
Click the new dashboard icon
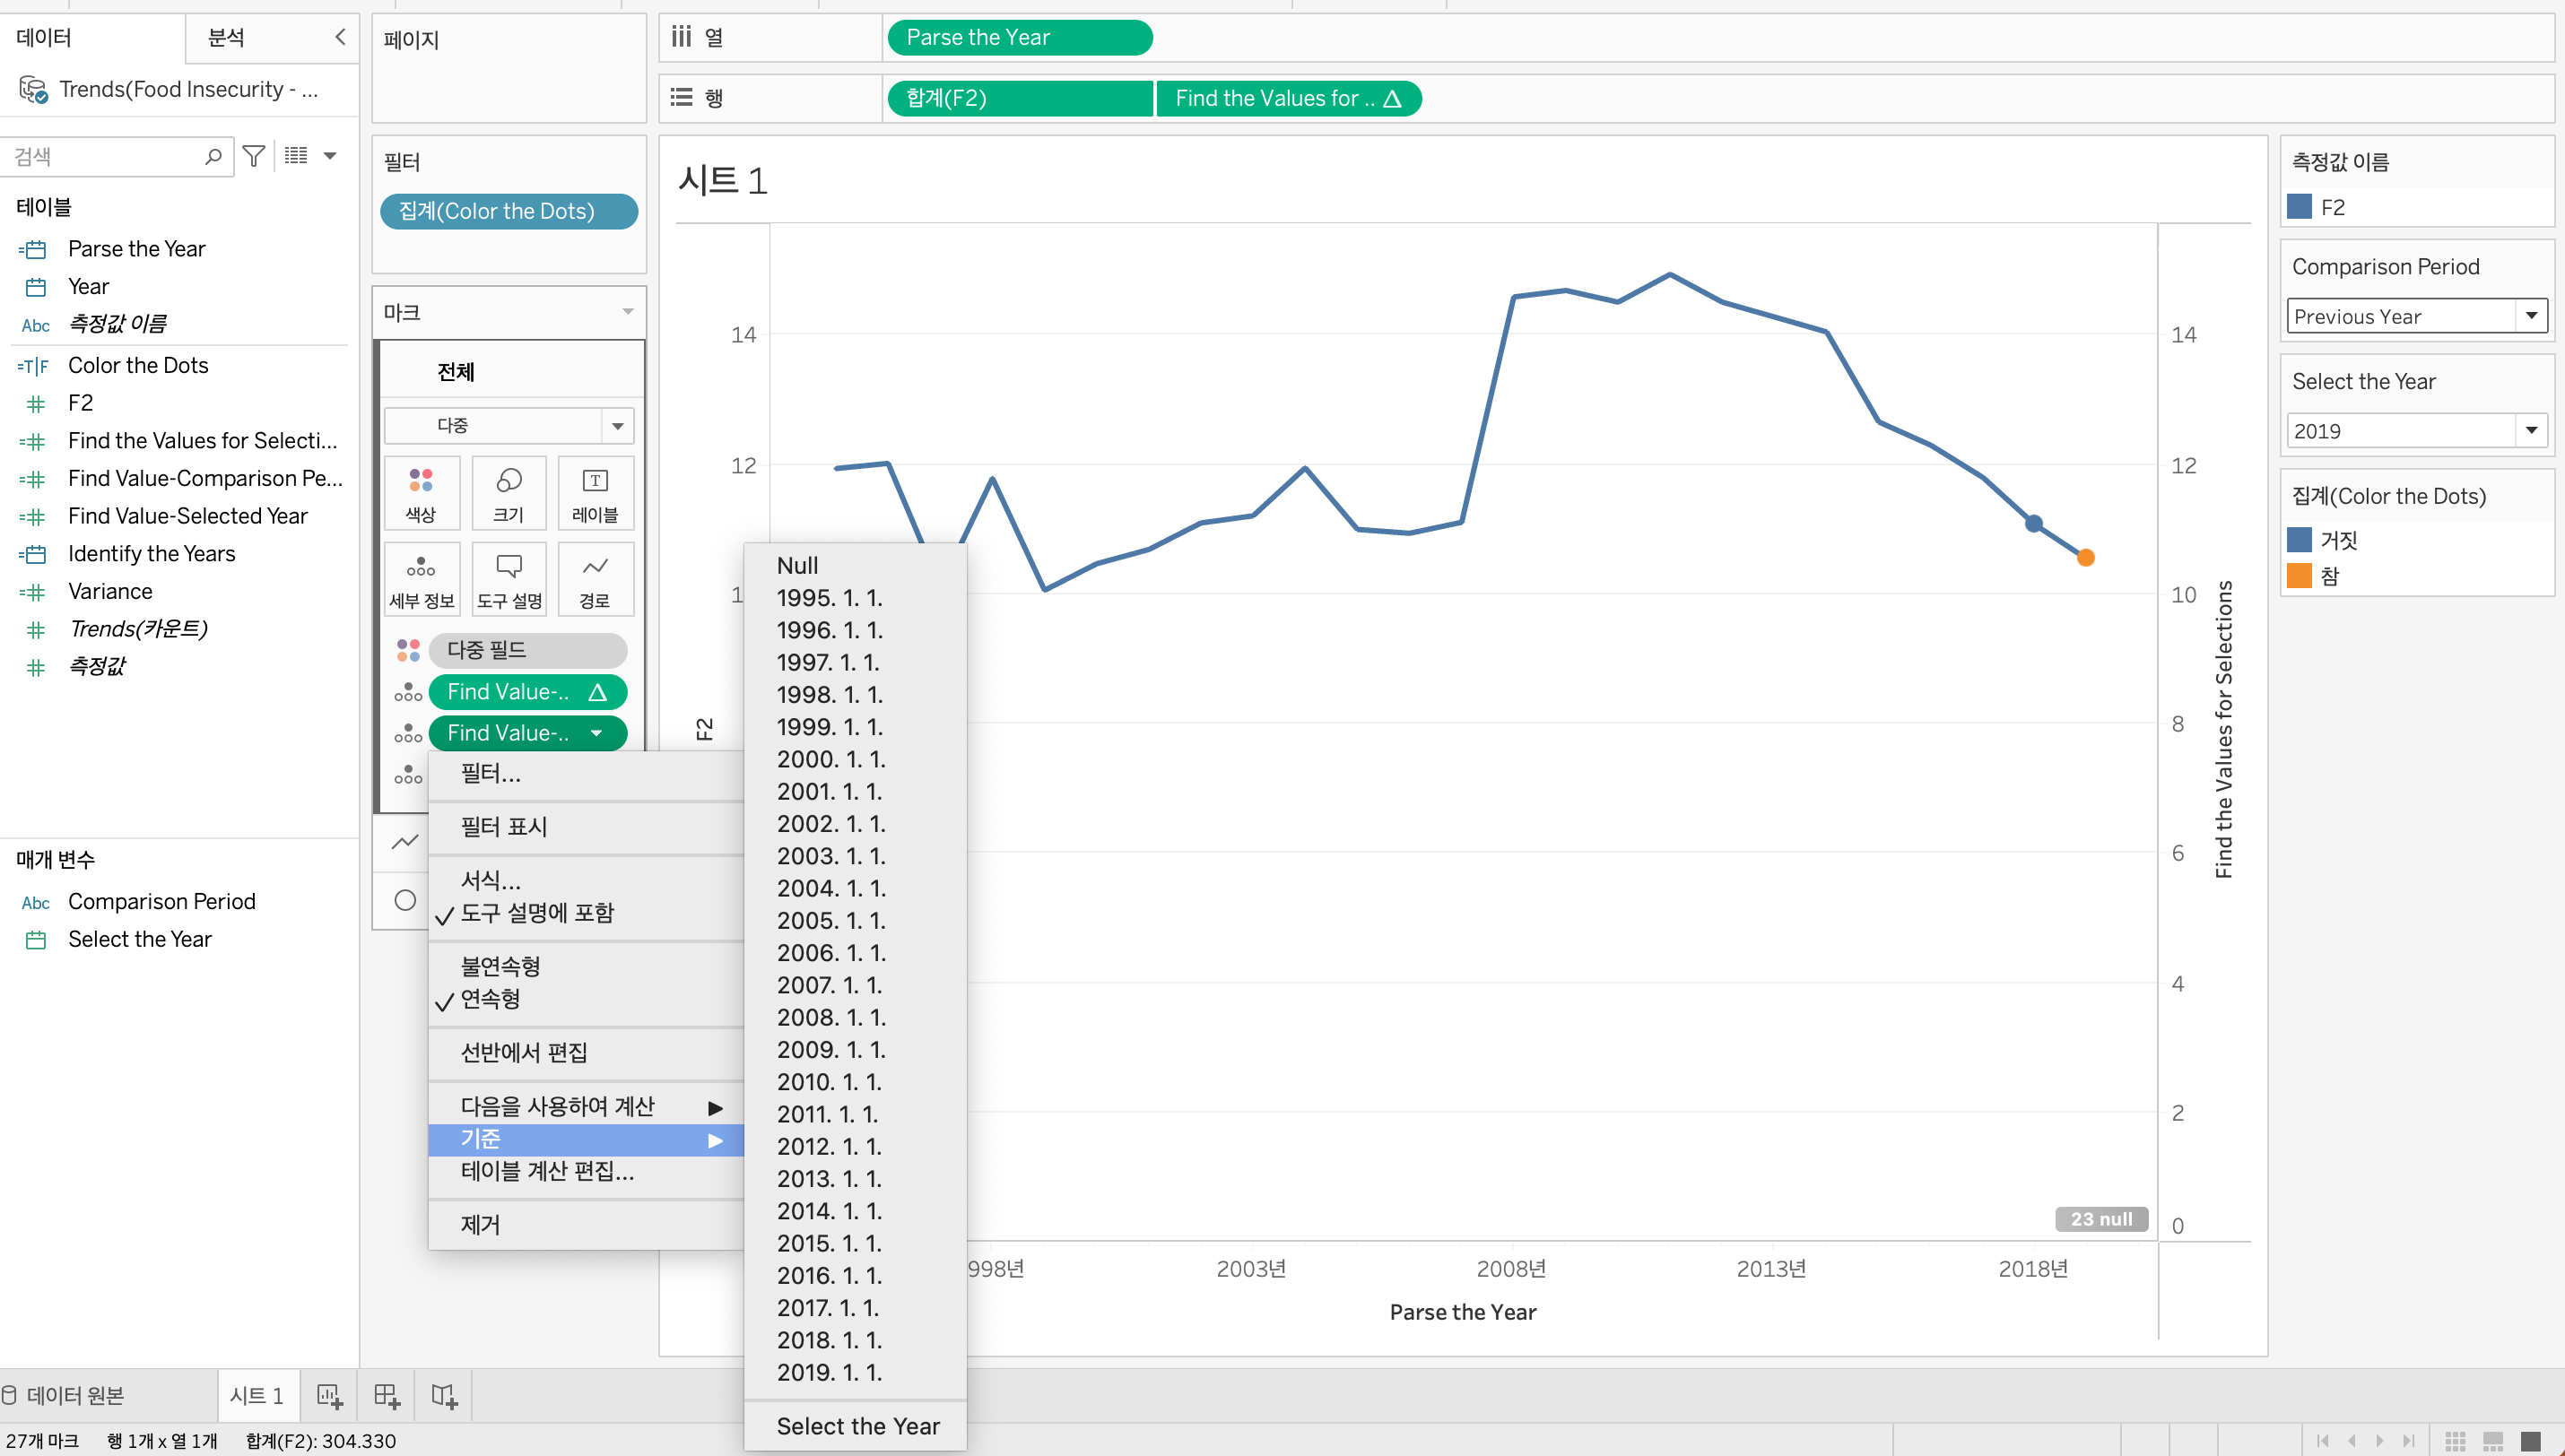point(387,1396)
